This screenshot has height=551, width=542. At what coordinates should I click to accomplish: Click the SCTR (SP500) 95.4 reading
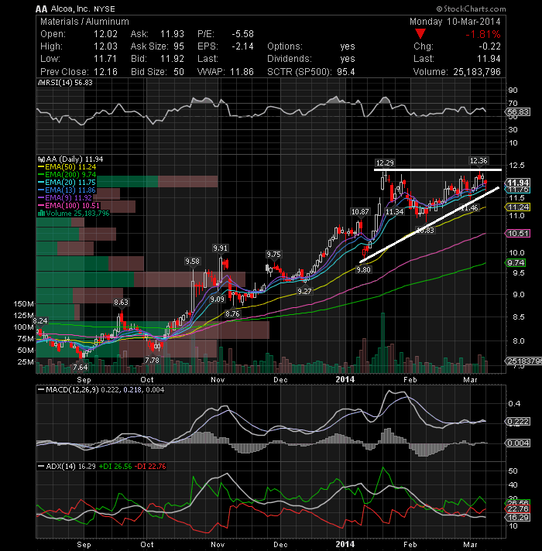pos(311,72)
